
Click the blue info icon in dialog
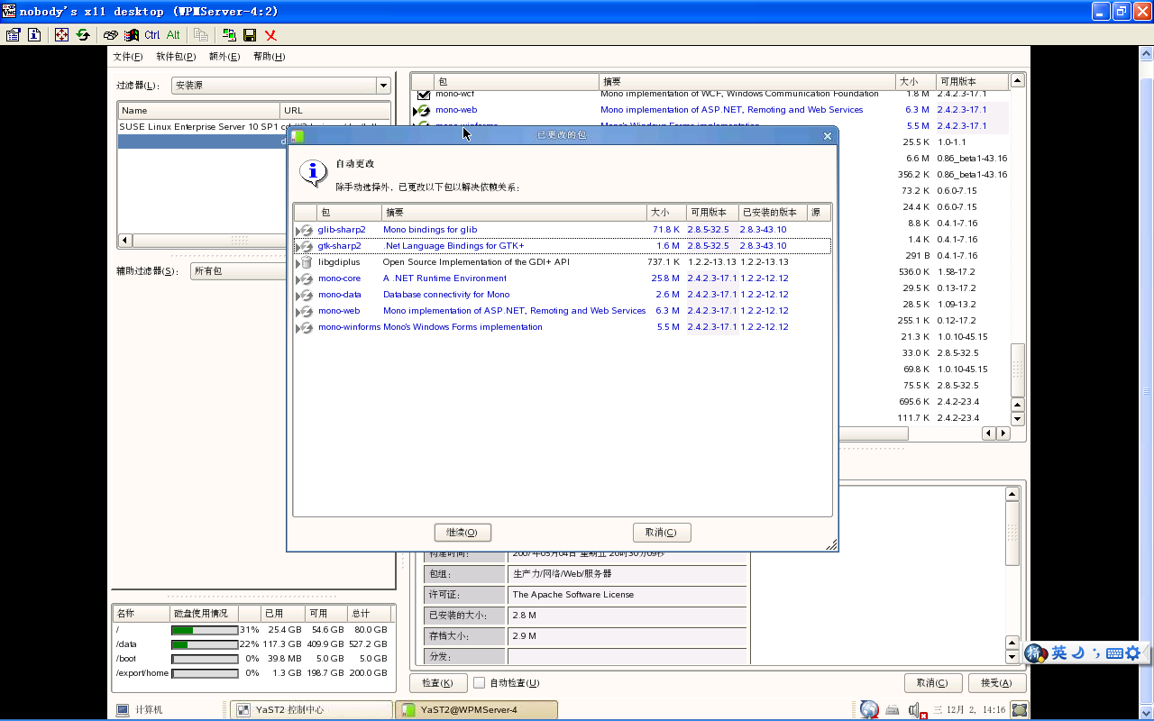[x=313, y=173]
